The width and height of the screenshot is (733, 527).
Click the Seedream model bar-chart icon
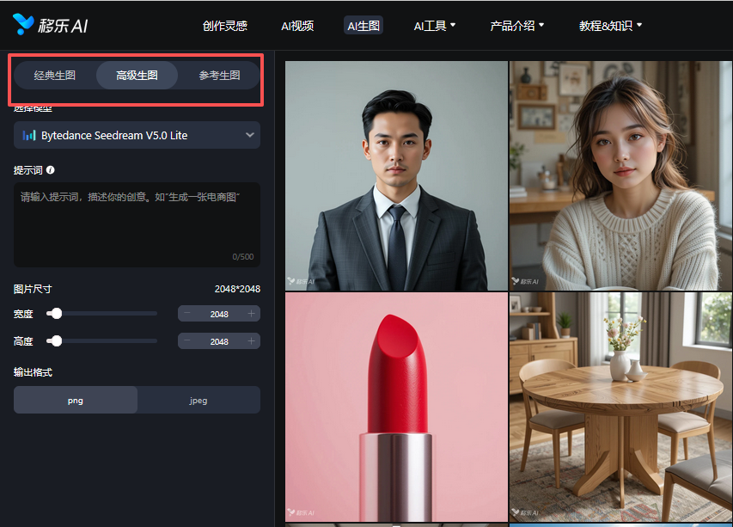pyautogui.click(x=29, y=136)
